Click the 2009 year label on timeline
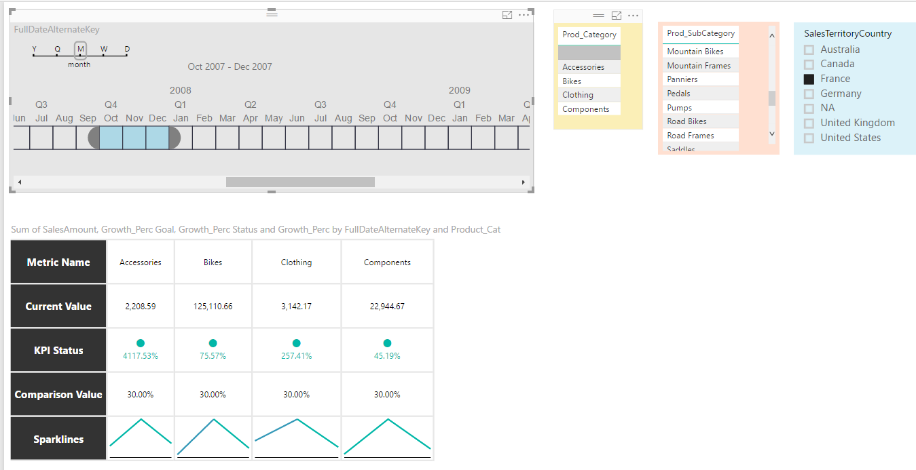This screenshot has height=470, width=916. coord(460,90)
